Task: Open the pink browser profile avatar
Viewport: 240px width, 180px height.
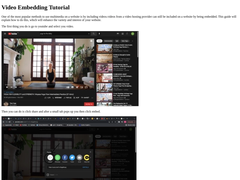Action: (x=125, y=122)
